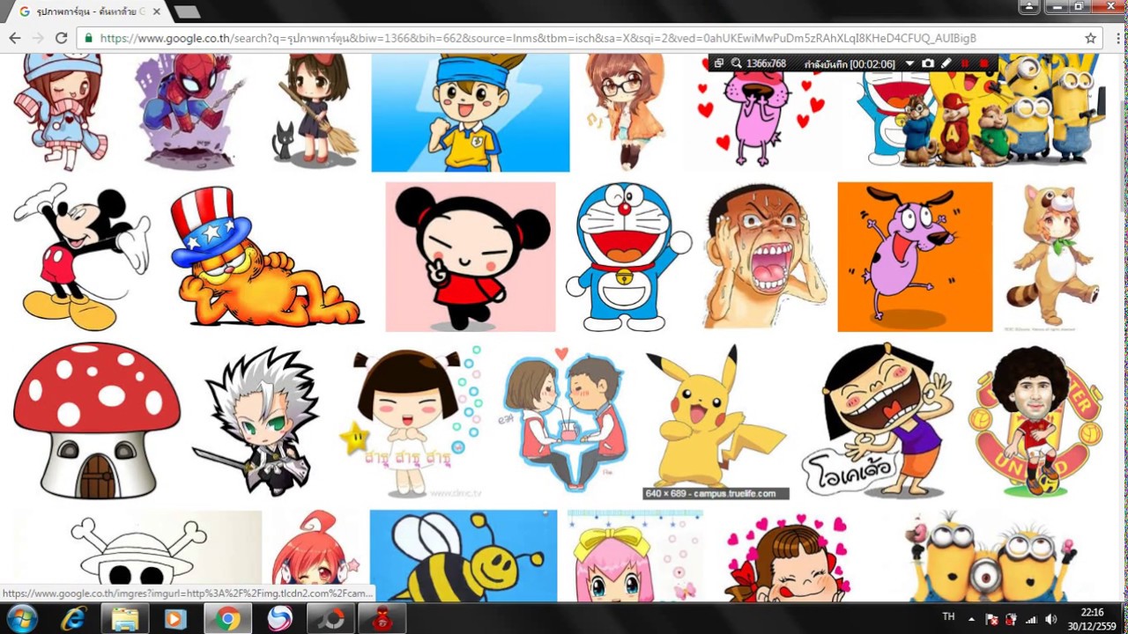
Task: Open the red-haired winking anime girl image
Action: tap(315, 556)
